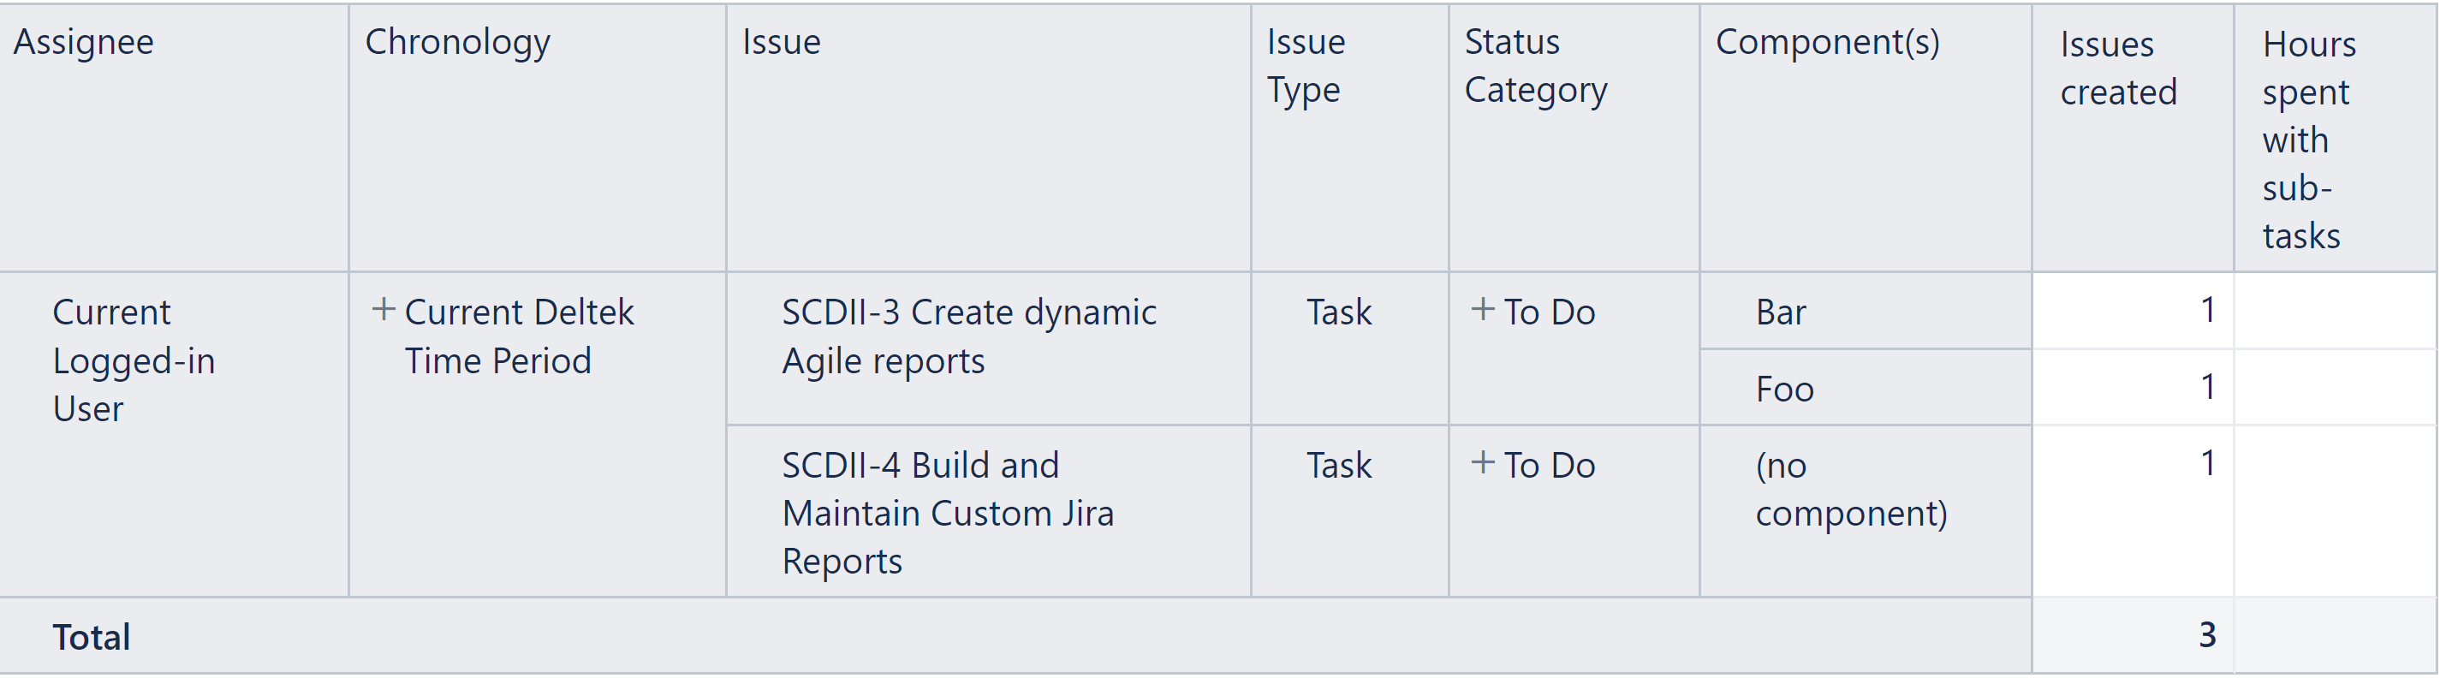Select the Current Logged-in User member

(x=134, y=360)
